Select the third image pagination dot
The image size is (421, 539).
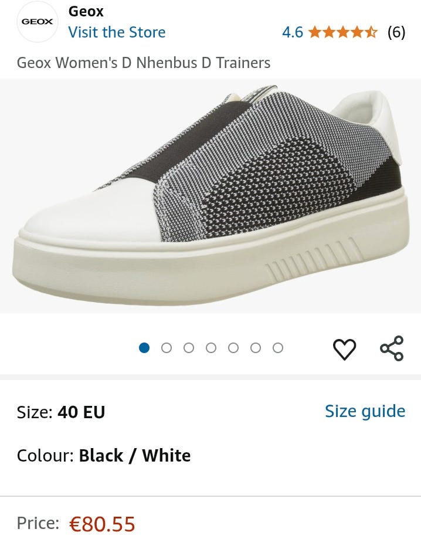click(189, 348)
